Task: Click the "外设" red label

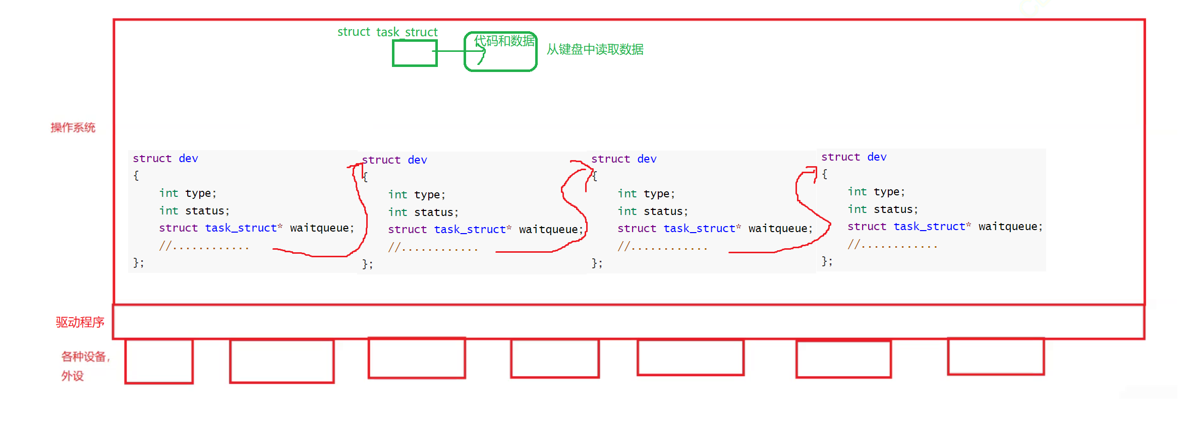Action: click(x=73, y=376)
